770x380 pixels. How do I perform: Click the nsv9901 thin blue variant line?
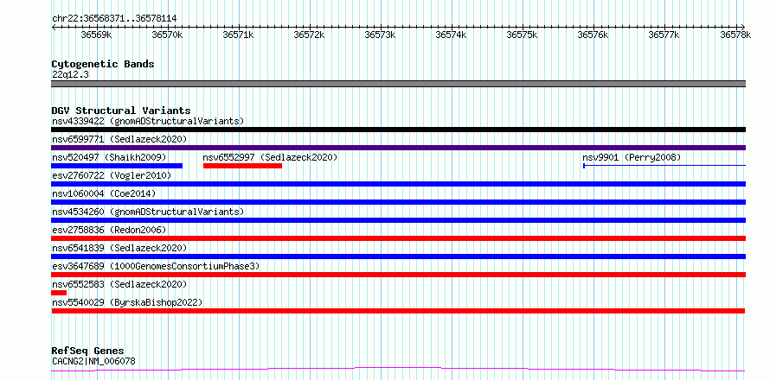[x=664, y=166]
